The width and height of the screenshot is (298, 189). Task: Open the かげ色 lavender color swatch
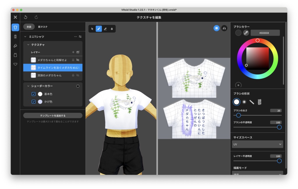40,102
